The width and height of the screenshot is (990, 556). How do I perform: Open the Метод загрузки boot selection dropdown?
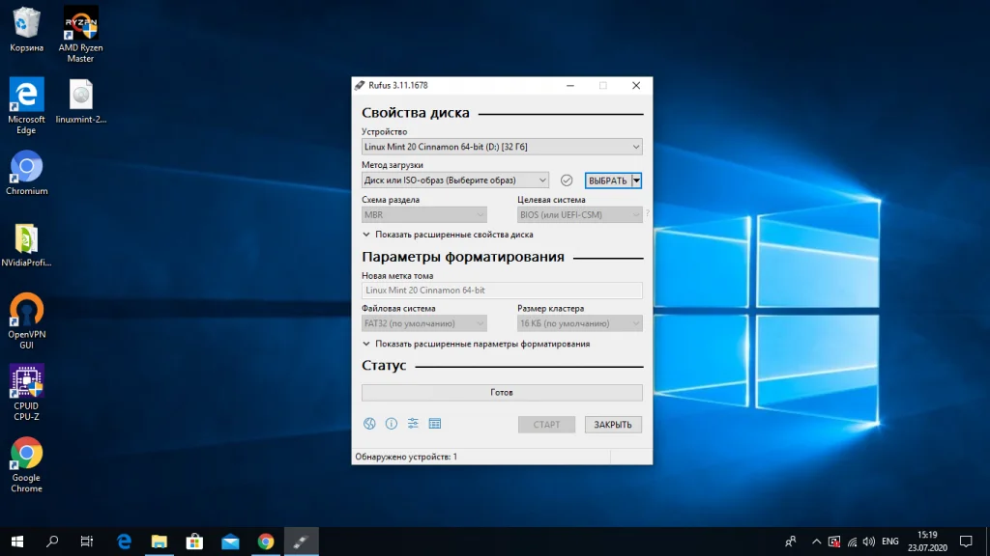(x=455, y=181)
